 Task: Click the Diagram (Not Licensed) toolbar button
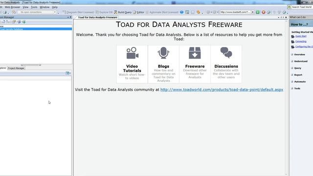pos(78,12)
